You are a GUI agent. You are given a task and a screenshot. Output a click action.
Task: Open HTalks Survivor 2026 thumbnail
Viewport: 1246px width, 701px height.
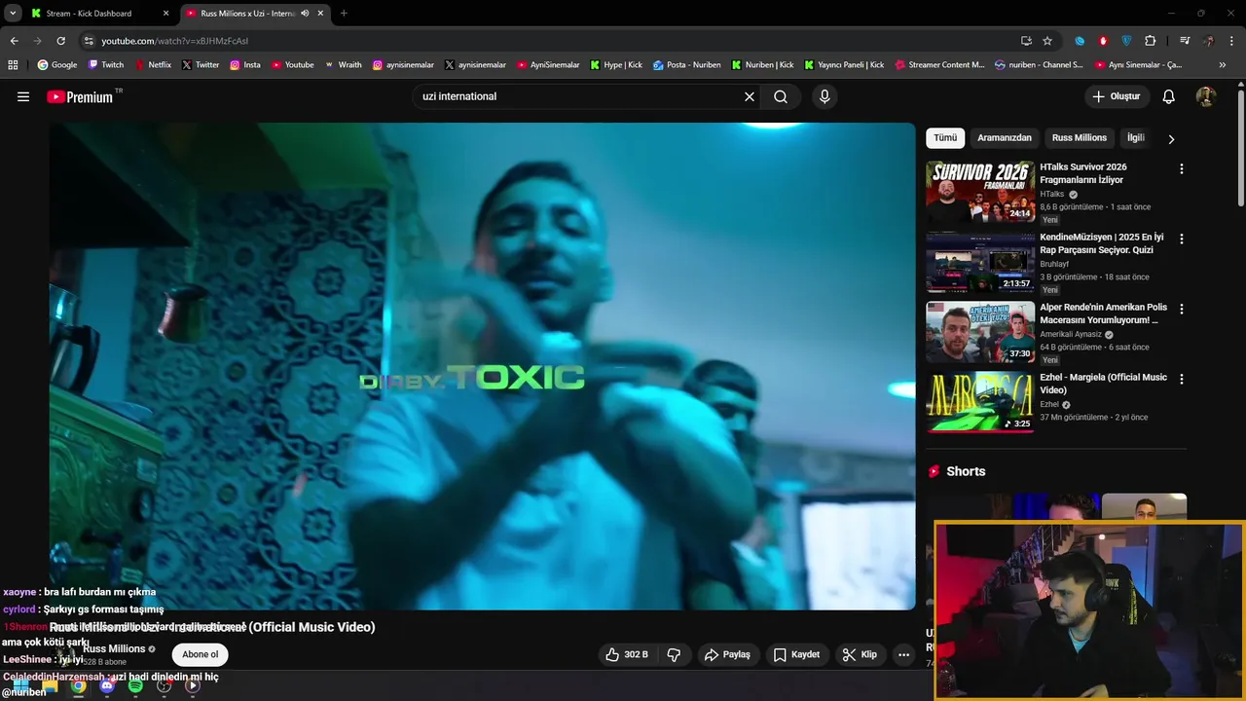pyautogui.click(x=980, y=192)
